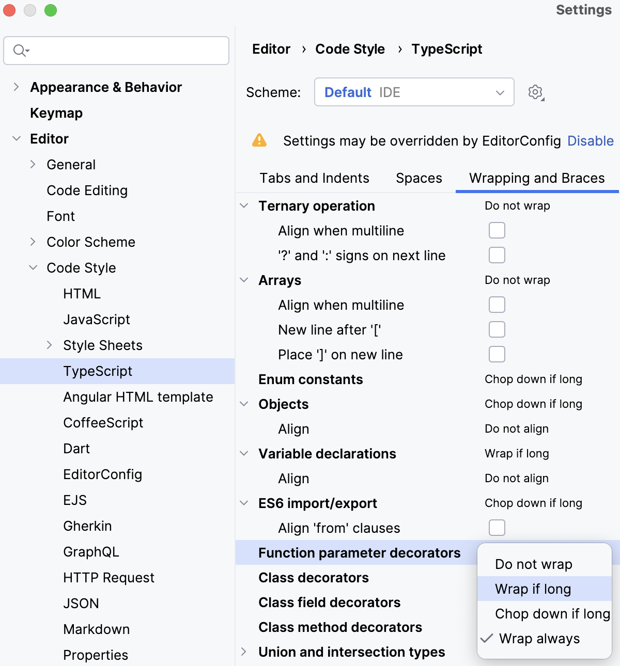Toggle "Place ']' on new line"
Image resolution: width=620 pixels, height=666 pixels.
(497, 354)
